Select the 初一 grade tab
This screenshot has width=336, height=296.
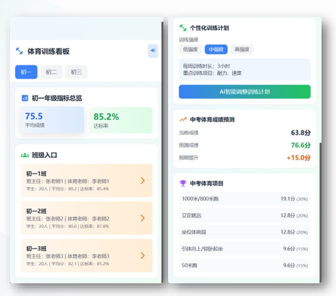26,72
